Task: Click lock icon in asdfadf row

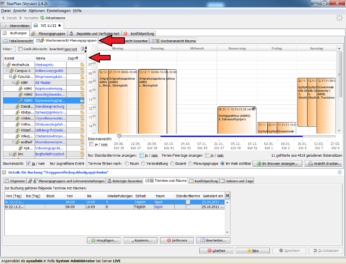Action: pyautogui.click(x=82, y=142)
